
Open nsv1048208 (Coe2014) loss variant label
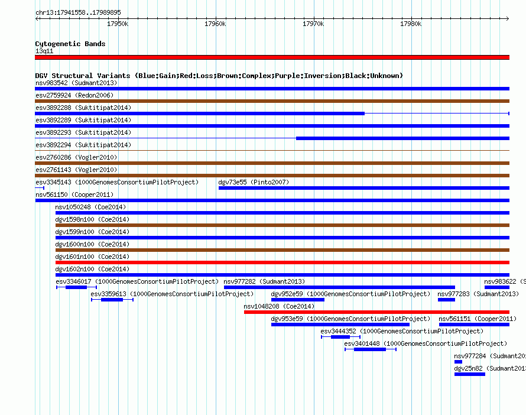pyautogui.click(x=279, y=306)
